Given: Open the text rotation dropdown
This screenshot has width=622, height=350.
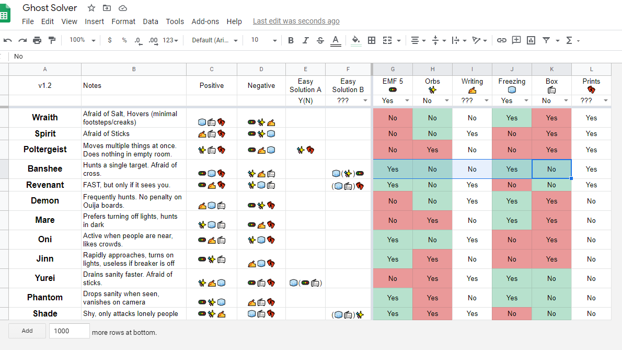Looking at the screenshot, I should coord(479,40).
